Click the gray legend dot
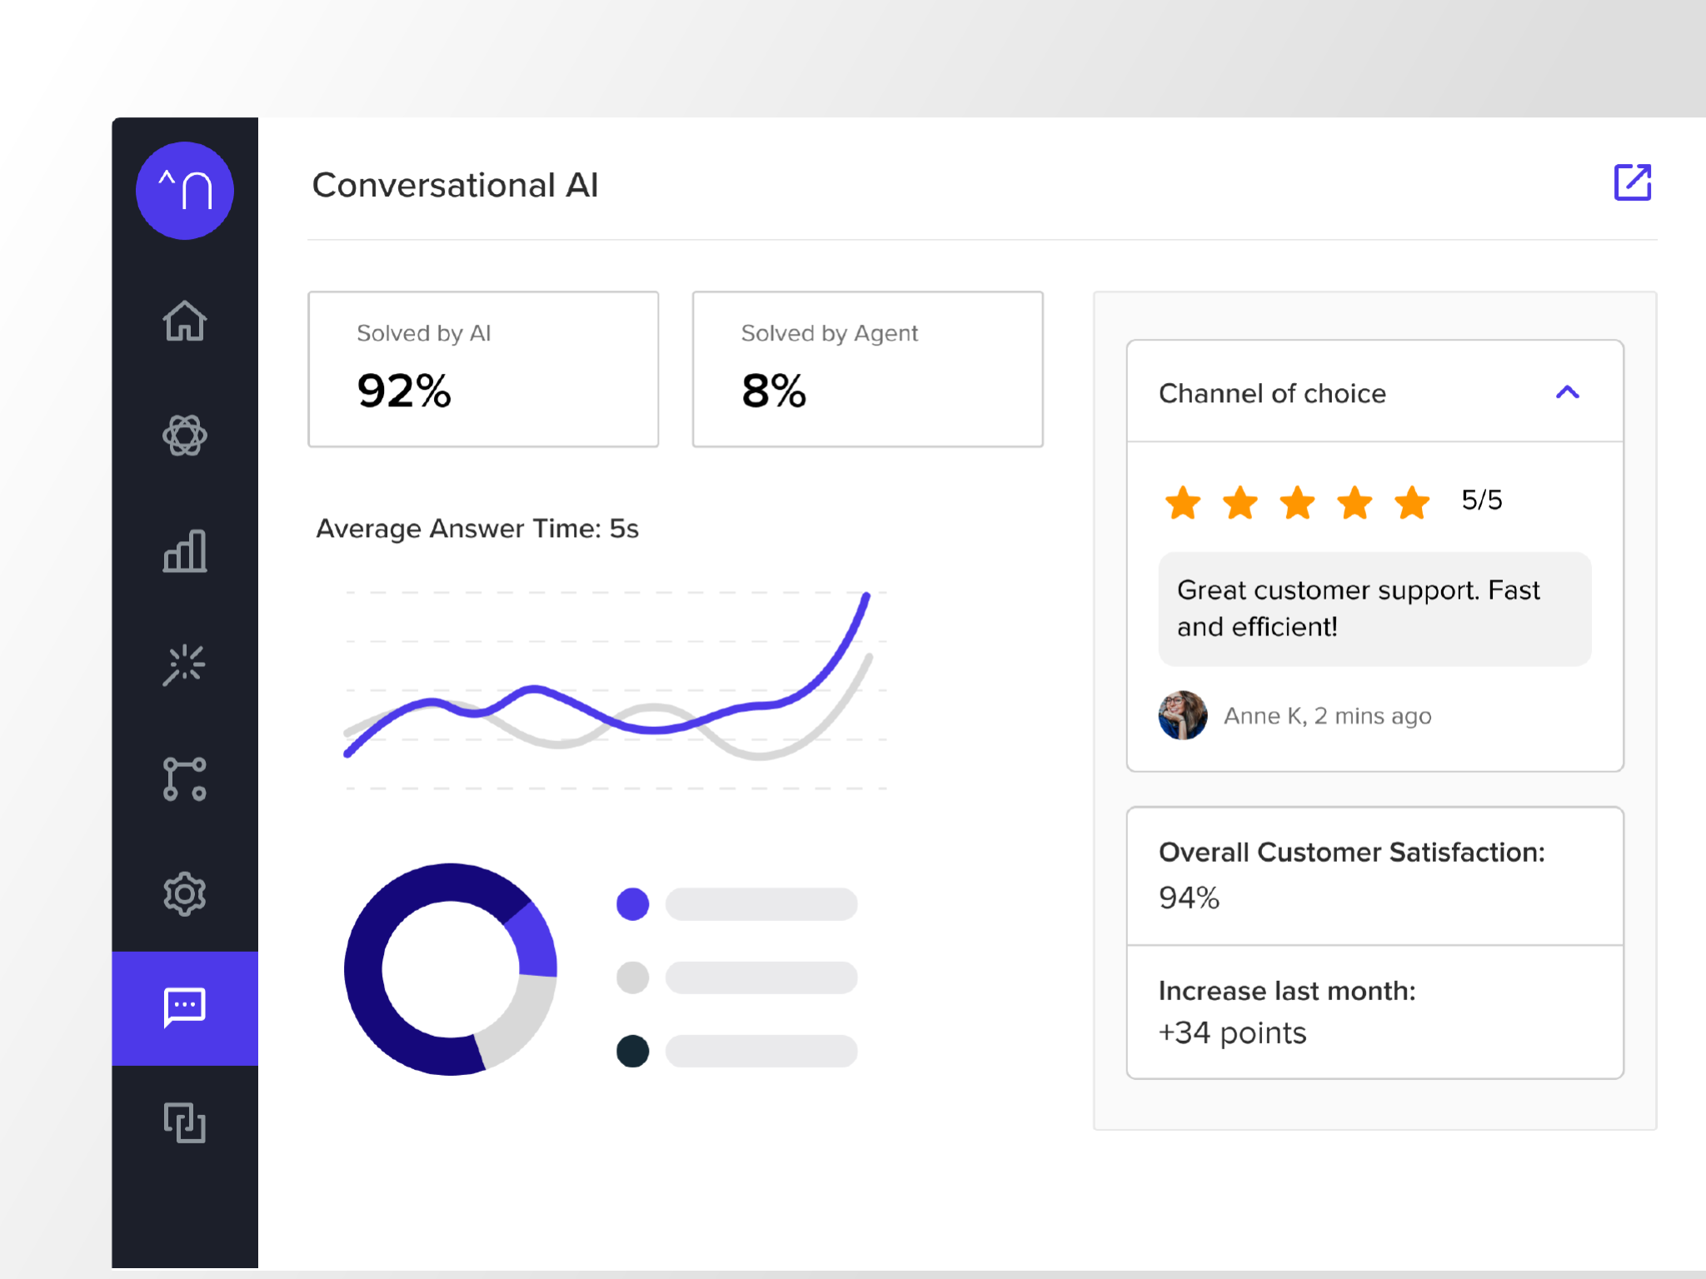 click(x=632, y=978)
